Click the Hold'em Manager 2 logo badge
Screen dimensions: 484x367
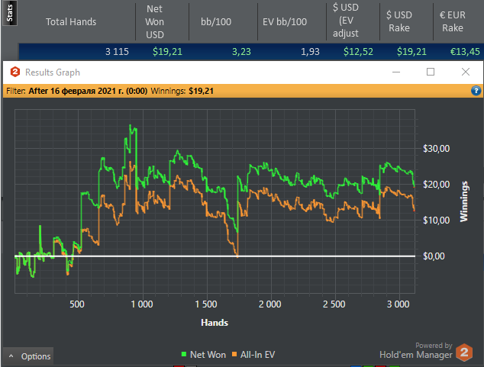pyautogui.click(x=464, y=353)
